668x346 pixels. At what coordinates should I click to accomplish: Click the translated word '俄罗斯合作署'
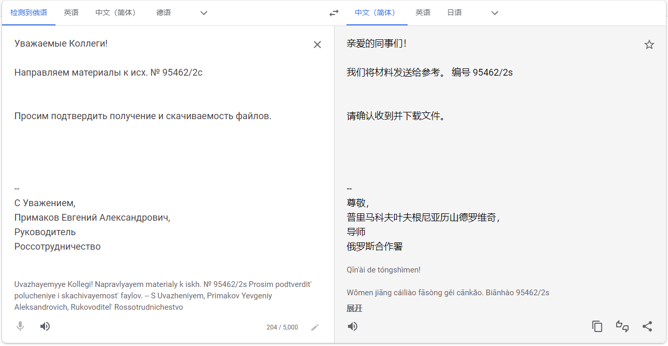coord(374,247)
